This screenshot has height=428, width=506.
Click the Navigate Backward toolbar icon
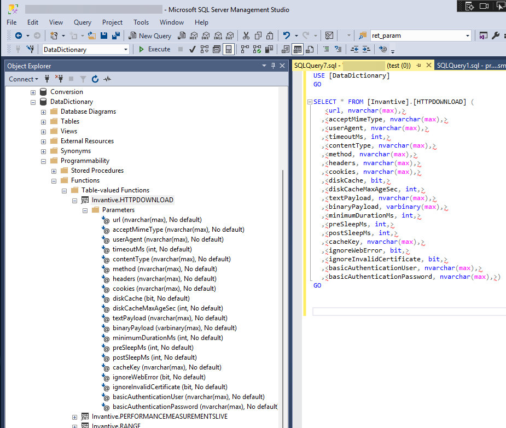point(19,36)
